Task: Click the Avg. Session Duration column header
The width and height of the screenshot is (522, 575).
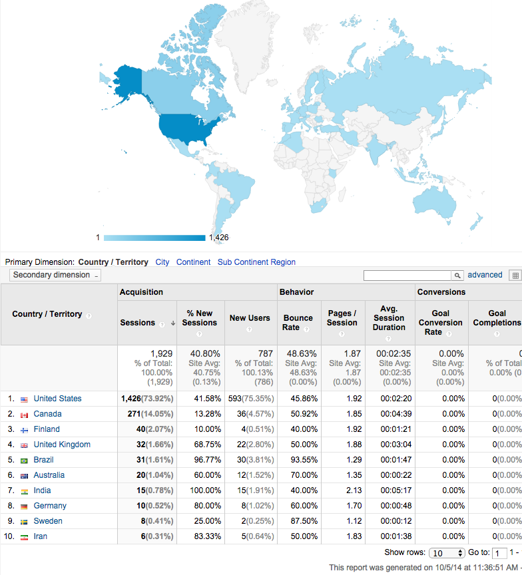Action: click(390, 323)
